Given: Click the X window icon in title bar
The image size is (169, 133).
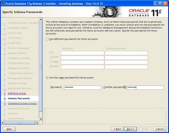Looking at the screenshot, I should pyautogui.click(x=3, y=3).
